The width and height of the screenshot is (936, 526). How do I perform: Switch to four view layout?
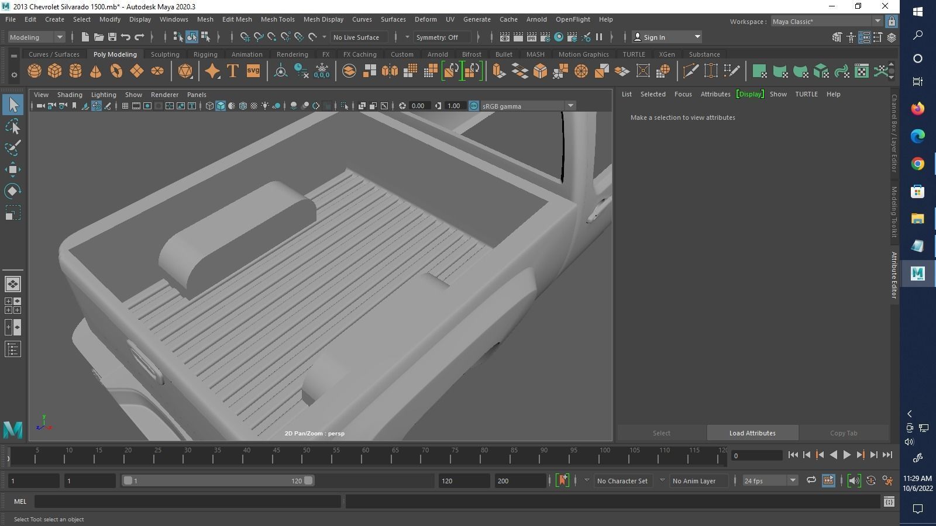tap(12, 306)
